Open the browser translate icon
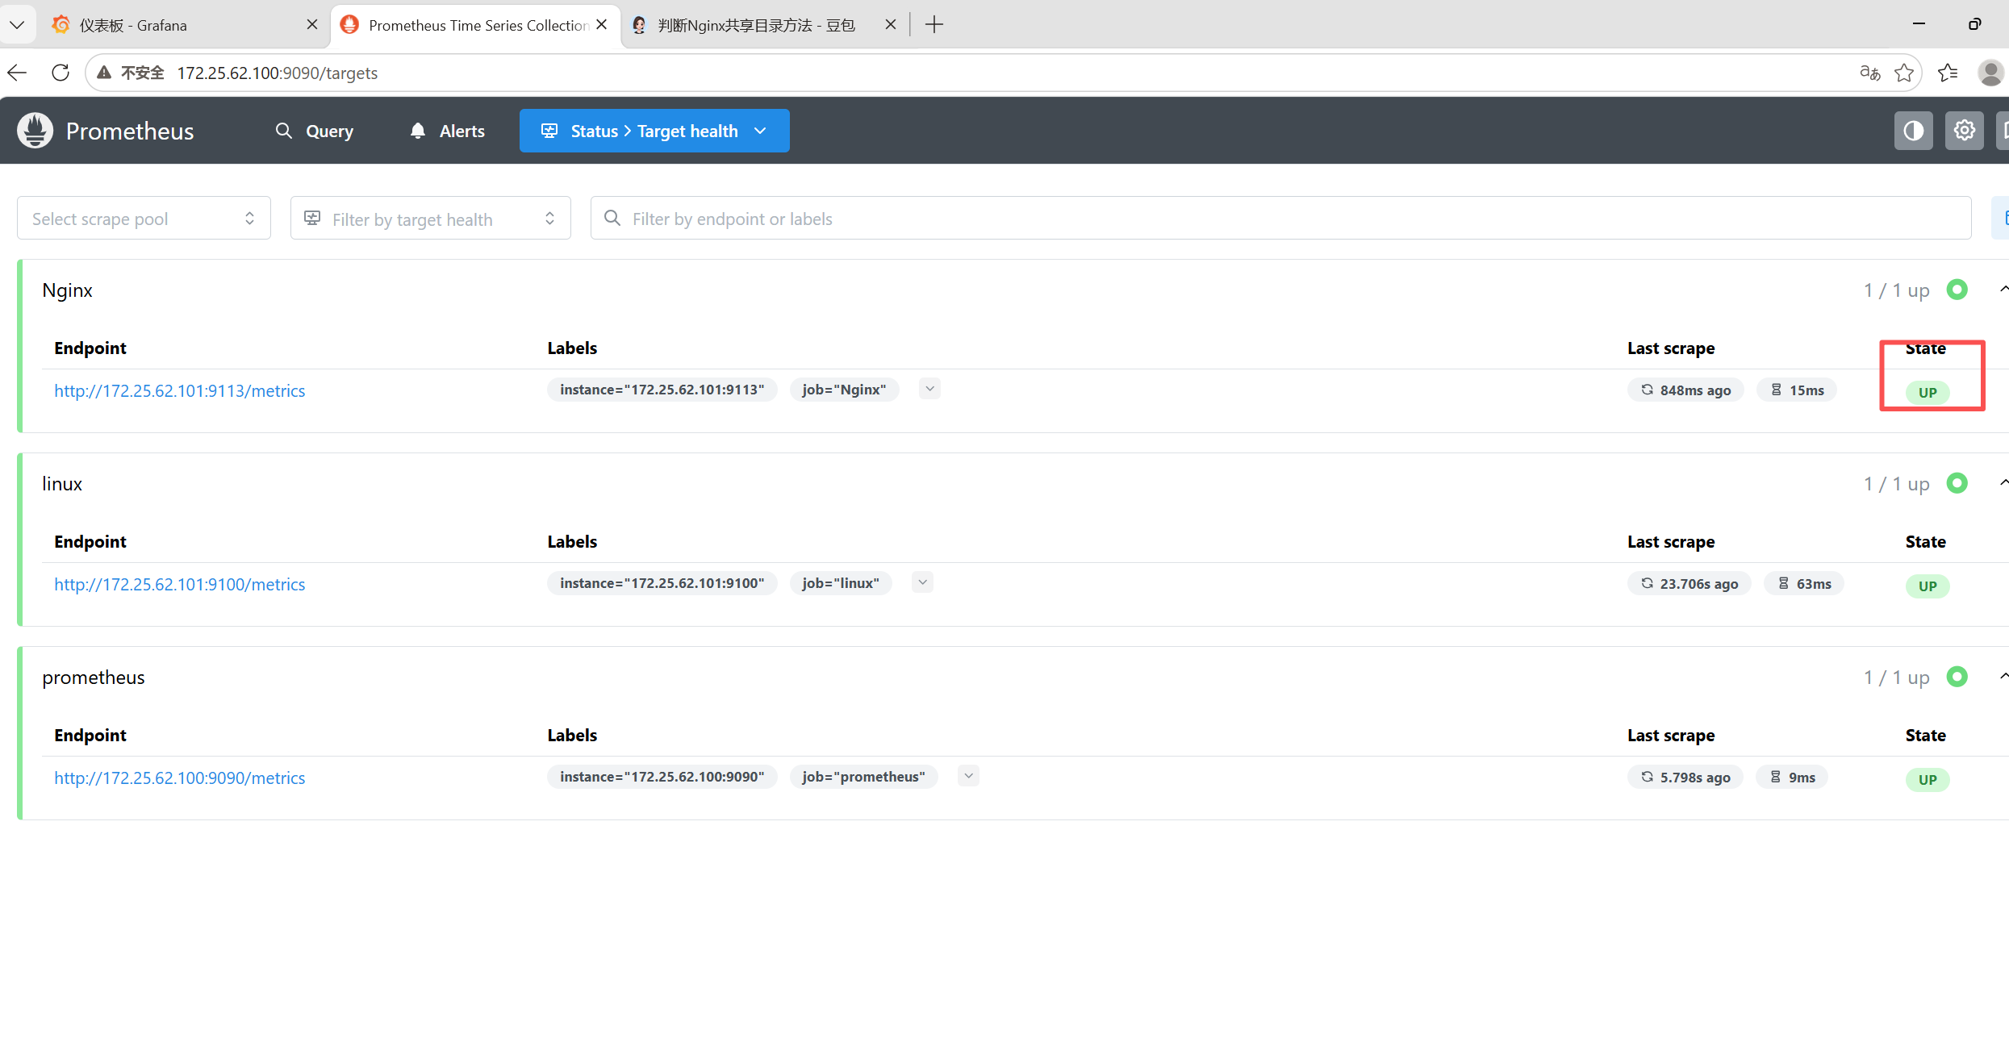Viewport: 2009px width, 1055px height. 1869,73
